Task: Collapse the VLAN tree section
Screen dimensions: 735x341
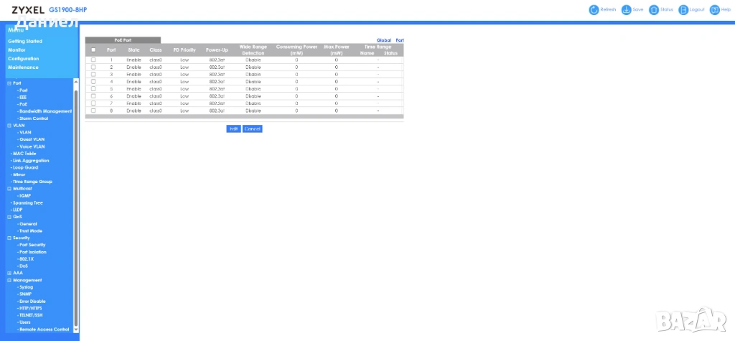Action: pos(9,125)
